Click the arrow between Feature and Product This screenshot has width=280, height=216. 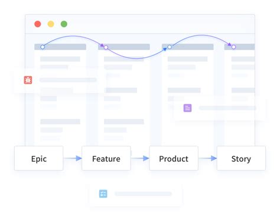(x=140, y=158)
